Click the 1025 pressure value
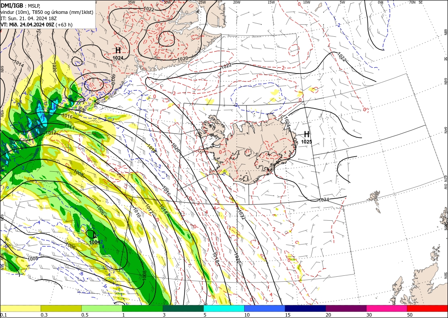This screenshot has height=318, width=448. pyautogui.click(x=306, y=142)
